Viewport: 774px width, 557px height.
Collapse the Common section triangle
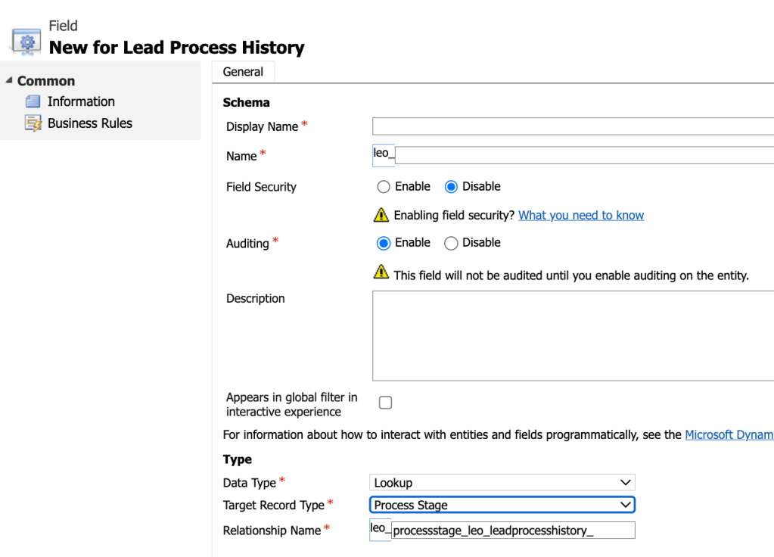[9, 81]
